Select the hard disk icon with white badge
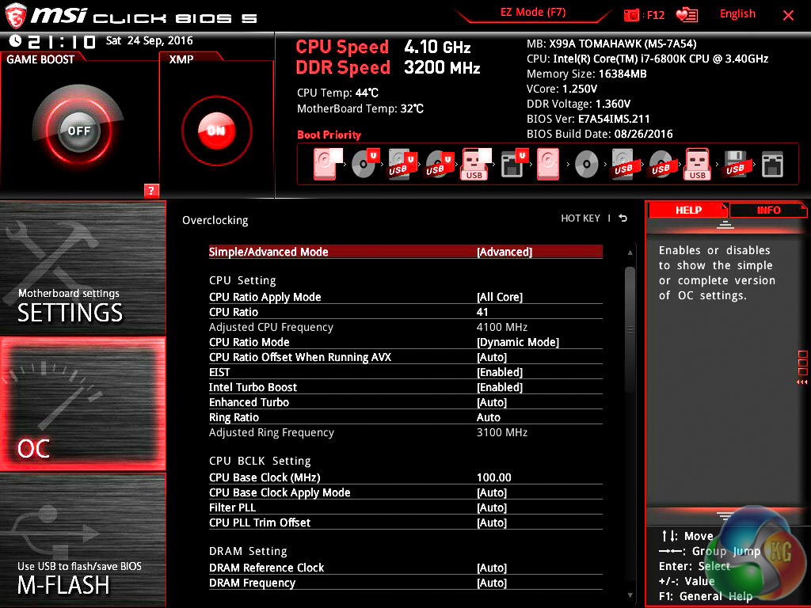Screen dimensions: 811x608 click(328, 164)
